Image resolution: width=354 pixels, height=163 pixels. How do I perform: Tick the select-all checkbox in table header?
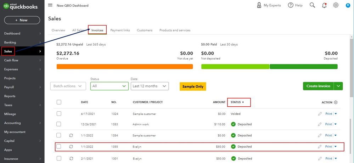59,102
